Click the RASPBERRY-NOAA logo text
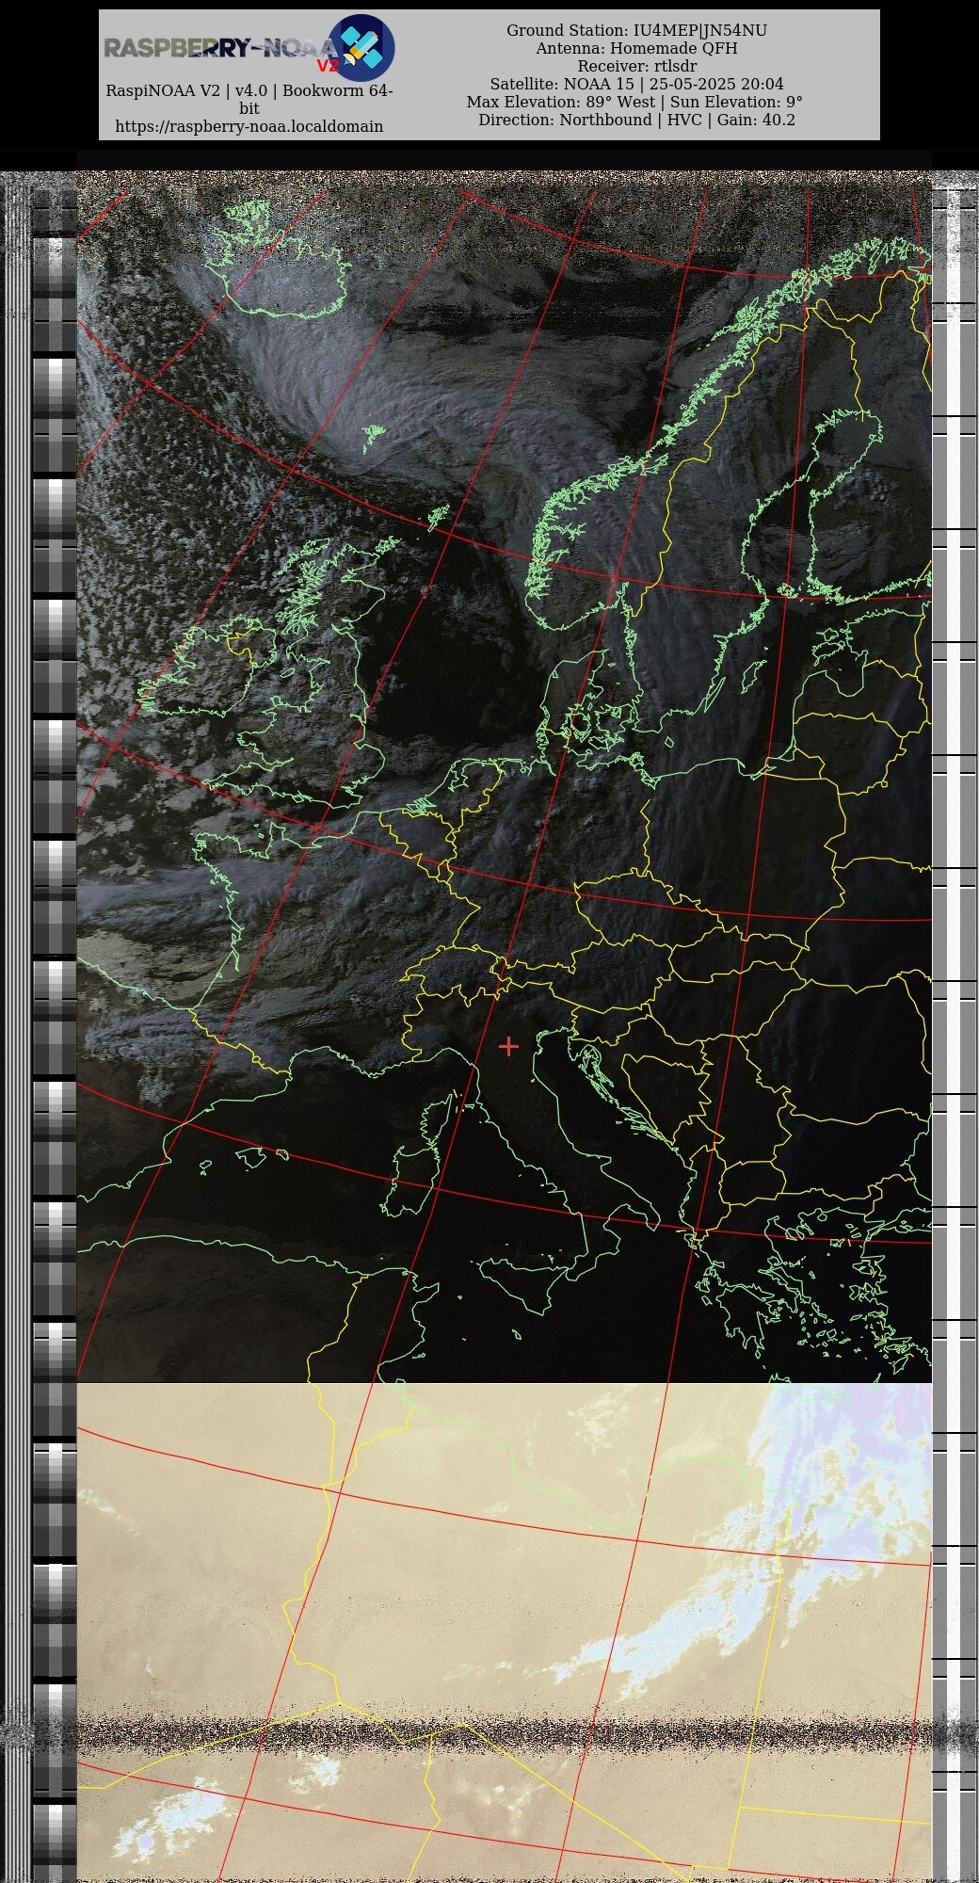The image size is (979, 1883). [x=219, y=48]
